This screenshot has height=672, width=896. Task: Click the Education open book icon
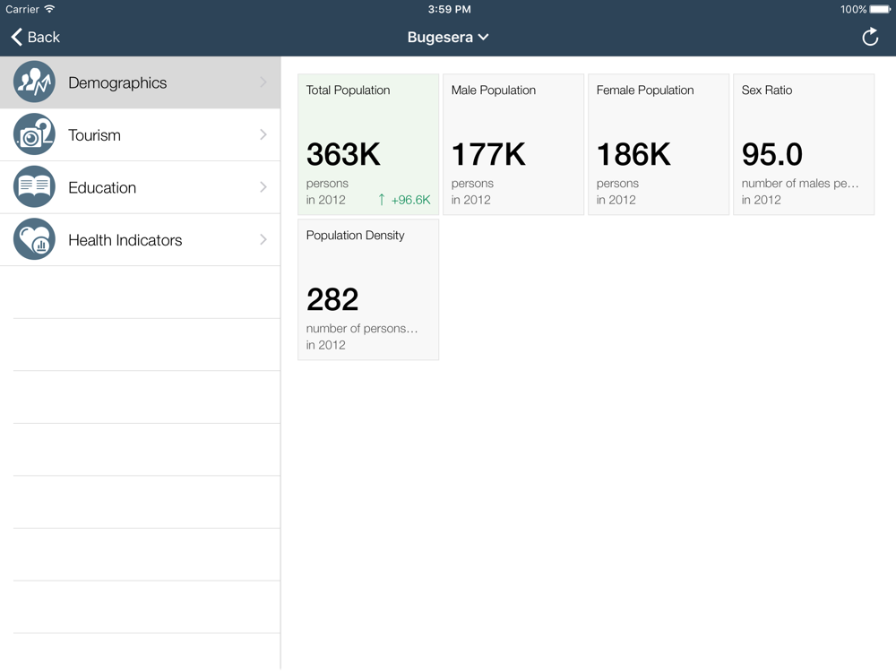click(x=34, y=187)
